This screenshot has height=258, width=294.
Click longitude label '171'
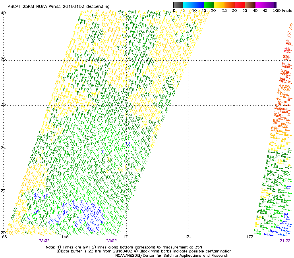(126, 237)
